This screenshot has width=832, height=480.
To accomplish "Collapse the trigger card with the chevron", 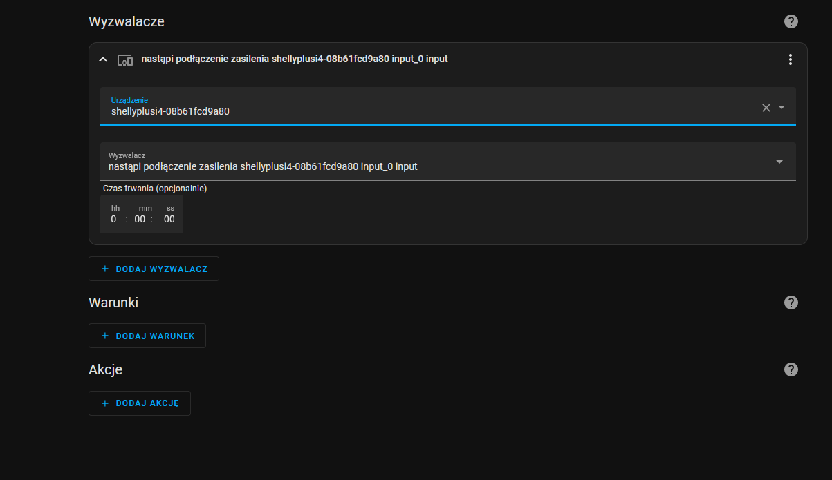I will pyautogui.click(x=103, y=59).
